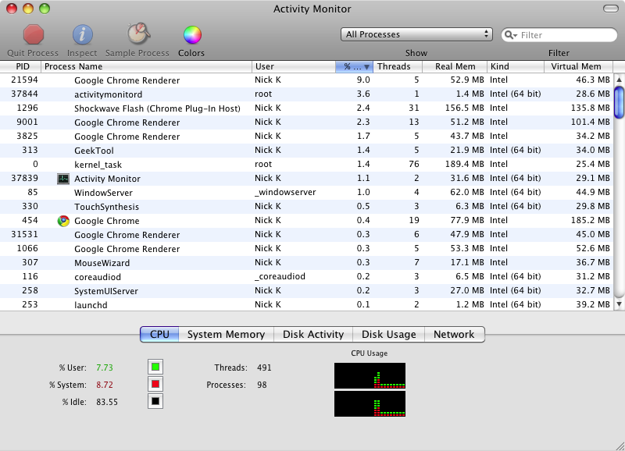The width and height of the screenshot is (625, 451).
Task: Open the All Processes dropdown
Action: point(416,34)
